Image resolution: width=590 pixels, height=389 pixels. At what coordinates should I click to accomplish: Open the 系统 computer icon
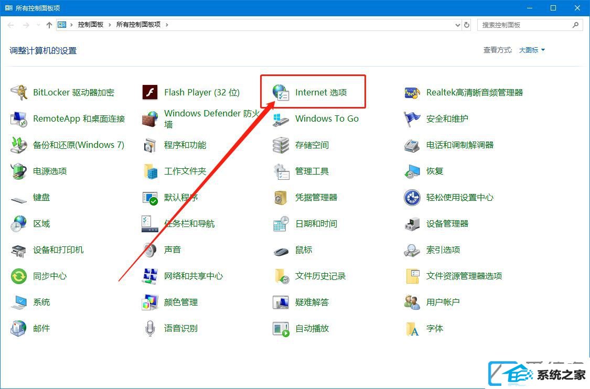(19, 302)
